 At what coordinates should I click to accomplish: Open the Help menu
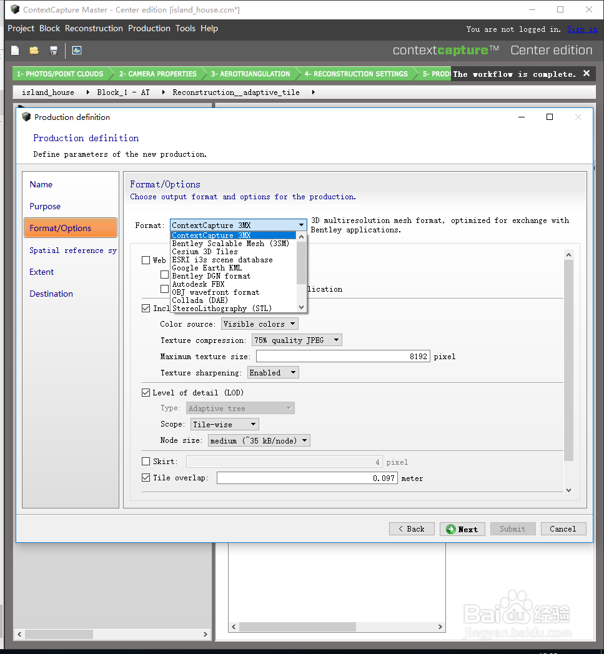coord(209,28)
